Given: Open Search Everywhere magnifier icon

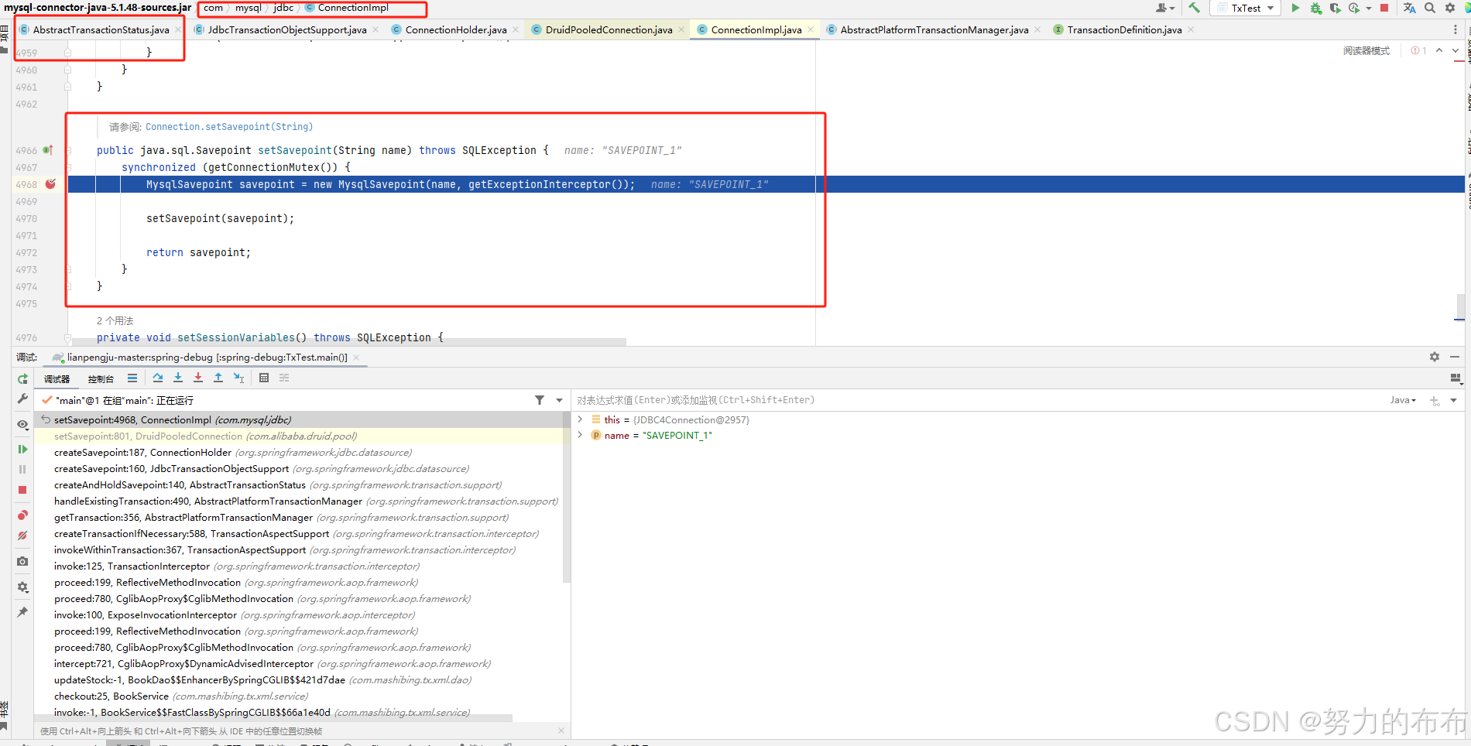Looking at the screenshot, I should pyautogui.click(x=1430, y=8).
